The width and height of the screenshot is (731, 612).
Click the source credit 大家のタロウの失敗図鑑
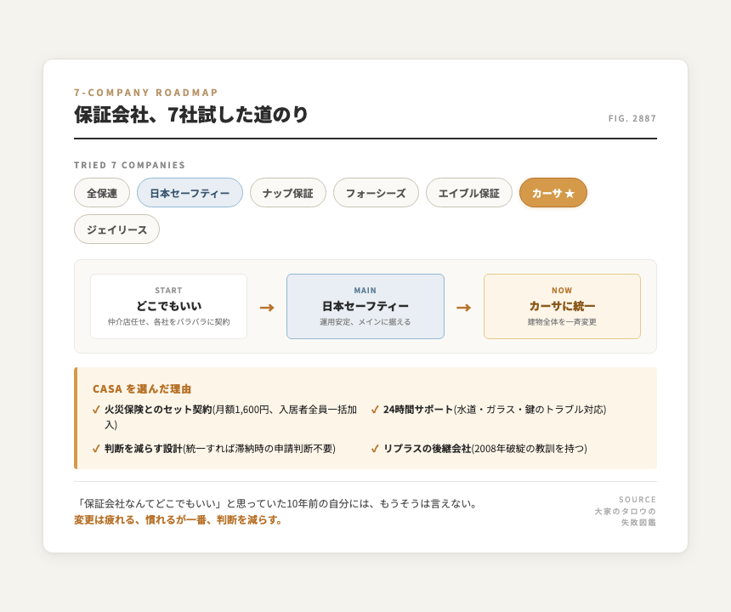tap(625, 517)
